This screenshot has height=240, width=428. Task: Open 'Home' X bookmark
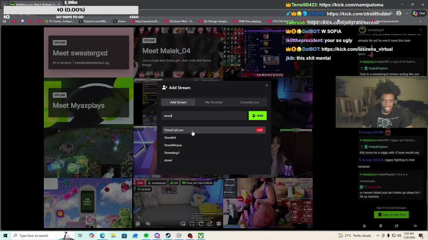click(119, 21)
